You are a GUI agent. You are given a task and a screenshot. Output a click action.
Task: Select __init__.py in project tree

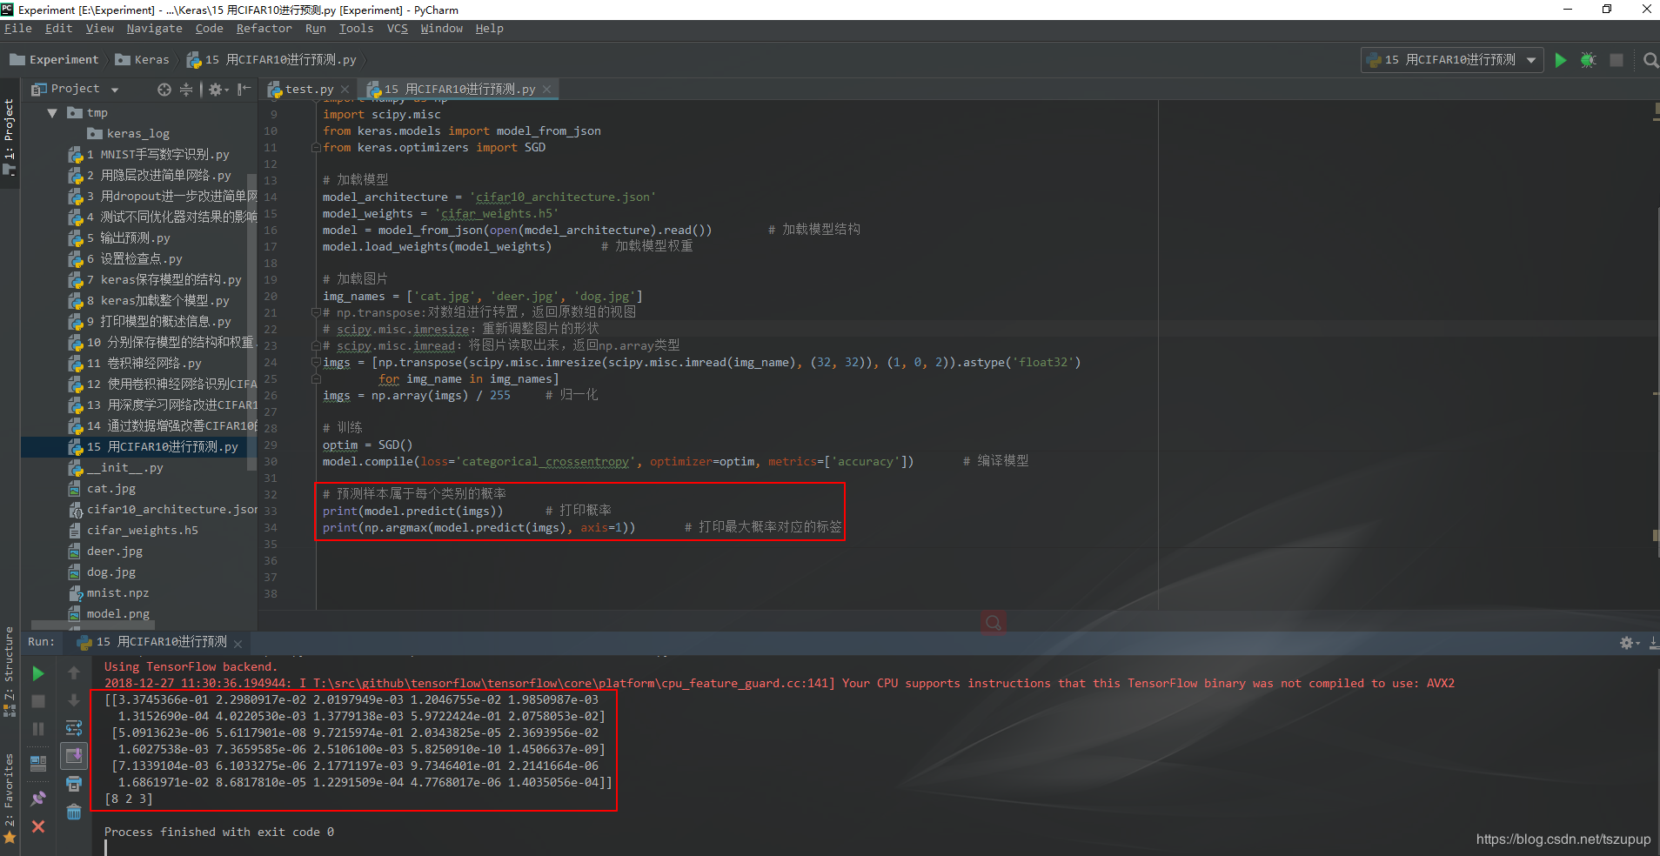(x=116, y=468)
